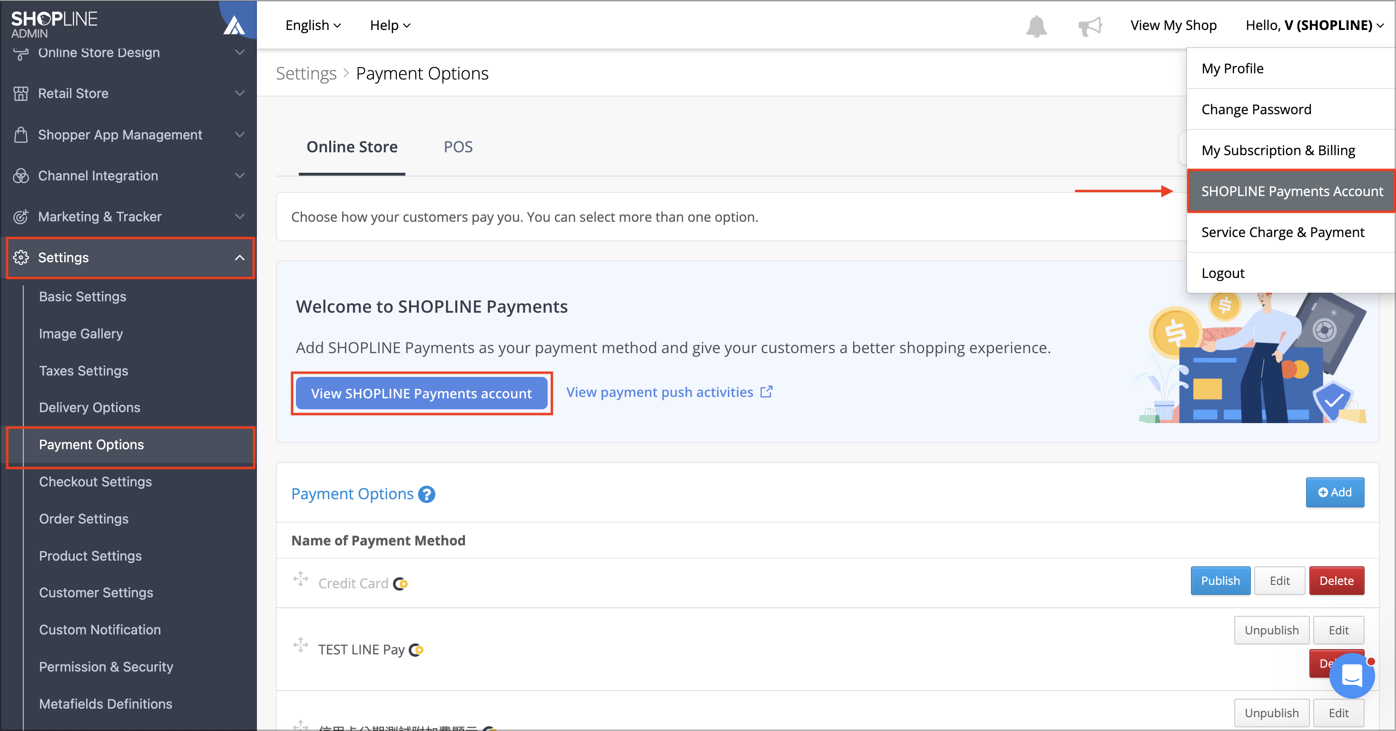Image resolution: width=1396 pixels, height=731 pixels.
Task: Delete the Credit Card payment method
Action: click(x=1337, y=581)
